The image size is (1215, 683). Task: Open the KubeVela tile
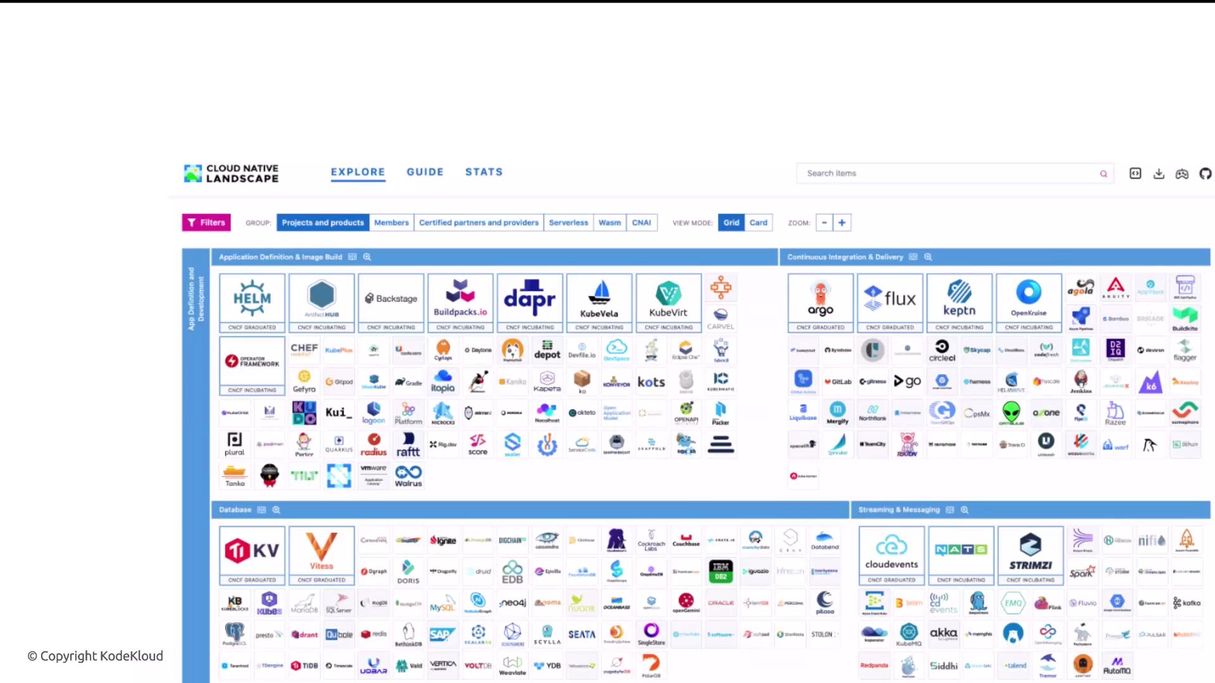click(x=599, y=303)
